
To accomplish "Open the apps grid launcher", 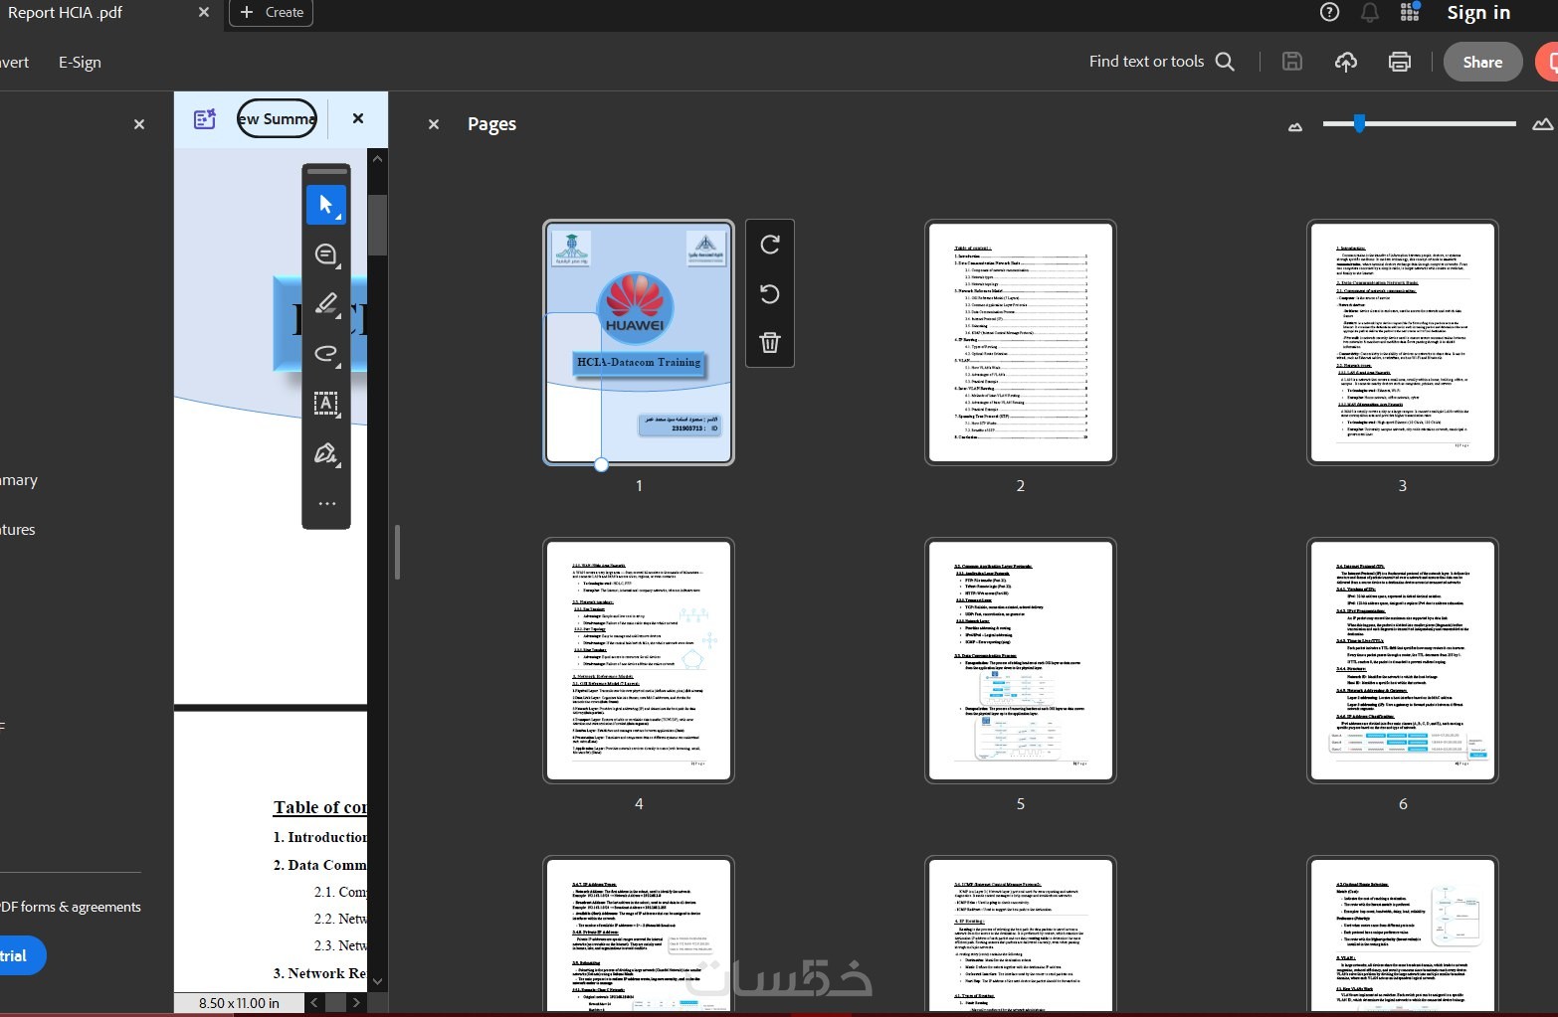I will coord(1410,12).
